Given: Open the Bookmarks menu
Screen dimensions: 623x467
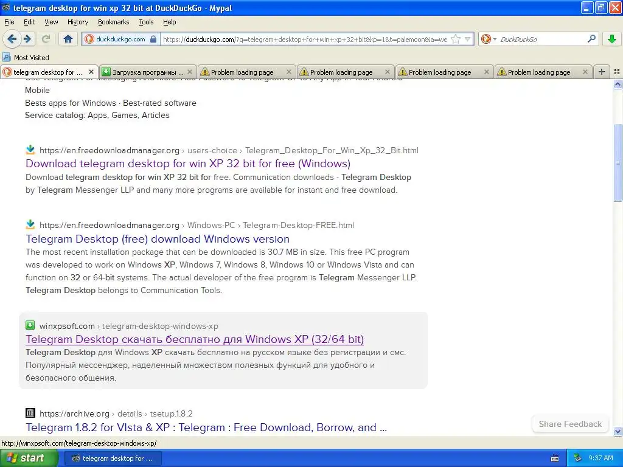Looking at the screenshot, I should 114,22.
